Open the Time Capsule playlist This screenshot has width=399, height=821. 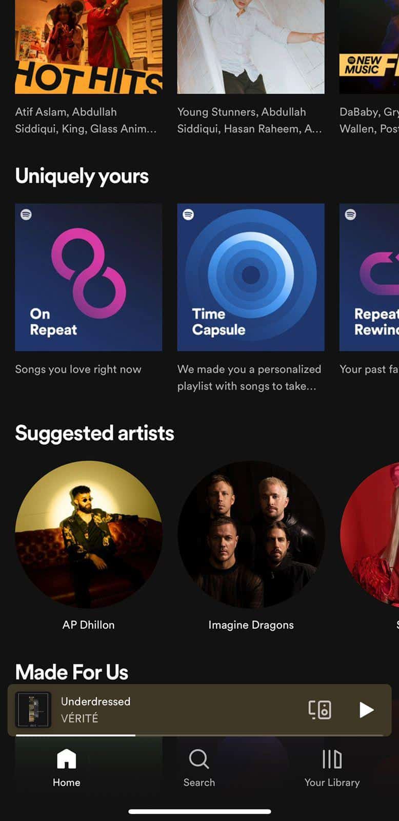tap(251, 277)
